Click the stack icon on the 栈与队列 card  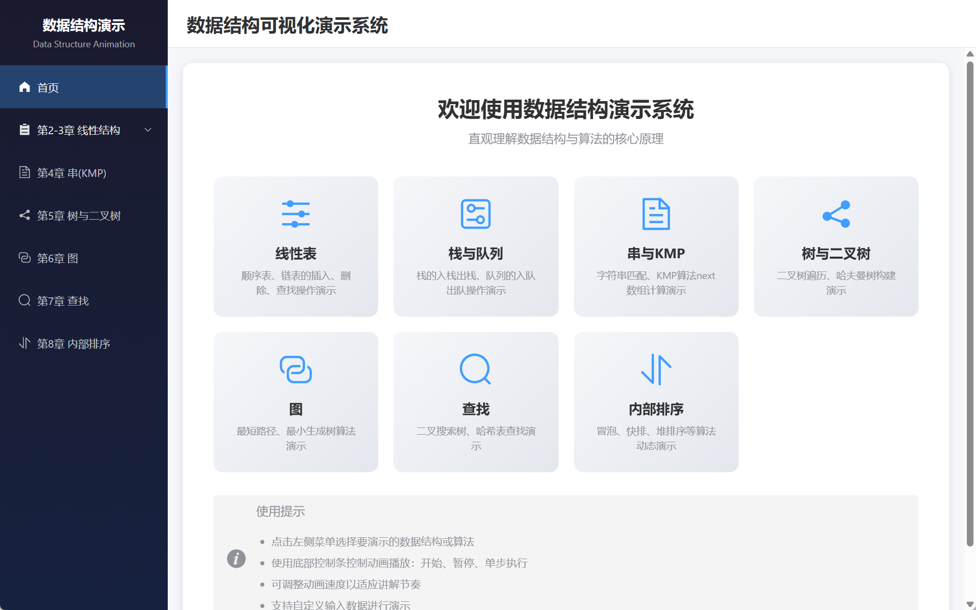click(x=476, y=213)
